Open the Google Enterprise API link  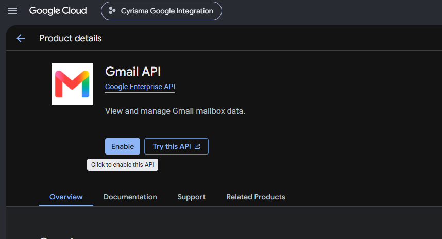pyautogui.click(x=140, y=87)
